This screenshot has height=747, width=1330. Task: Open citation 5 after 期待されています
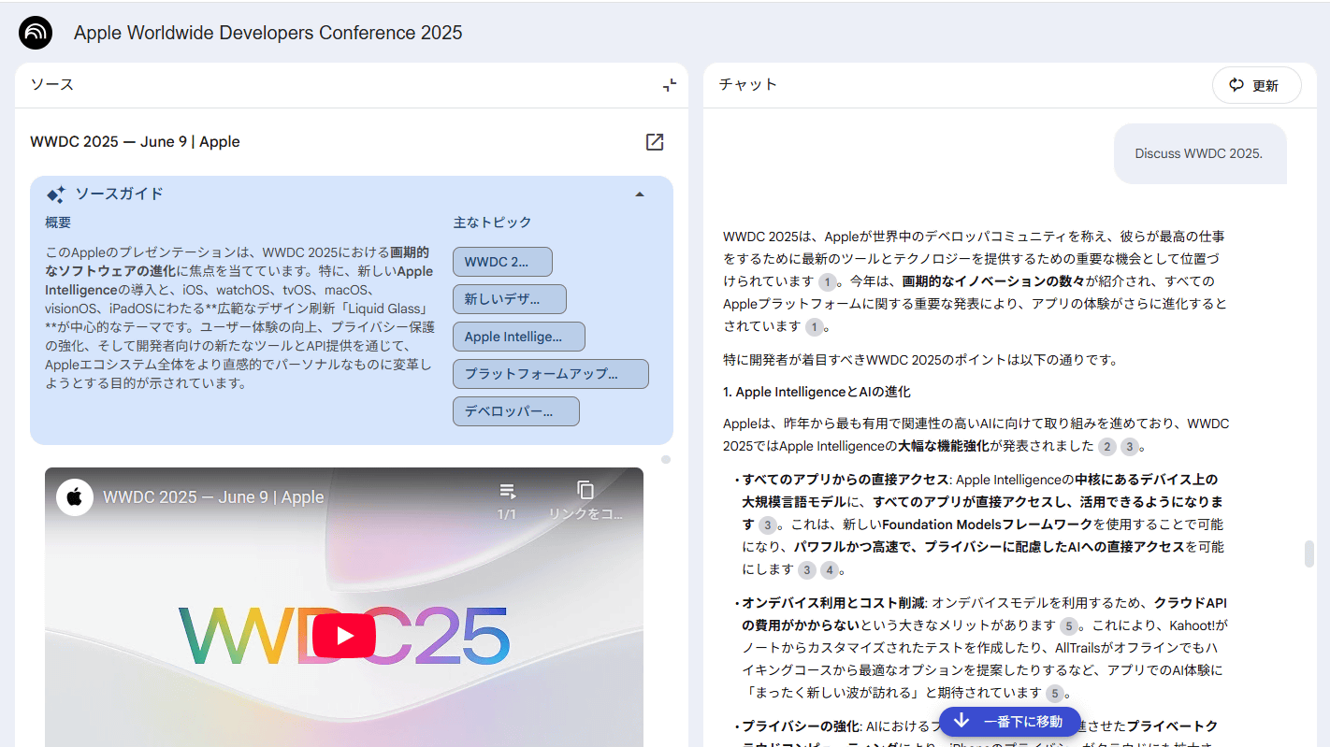[1054, 693]
